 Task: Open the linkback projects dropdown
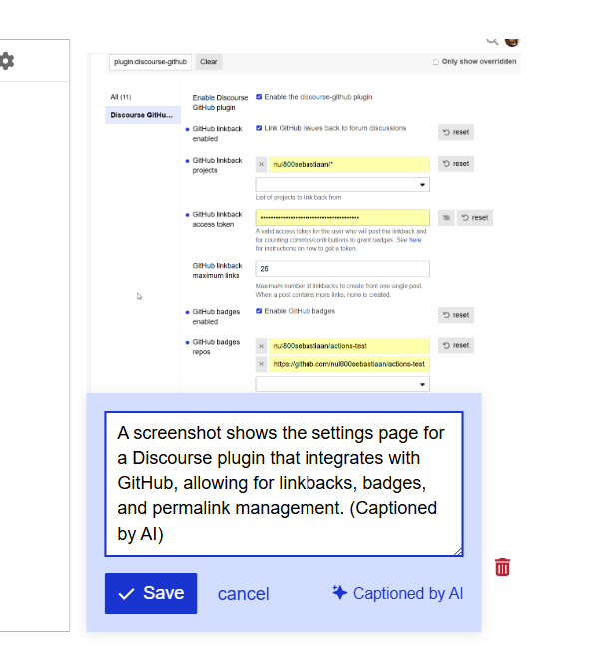(342, 185)
